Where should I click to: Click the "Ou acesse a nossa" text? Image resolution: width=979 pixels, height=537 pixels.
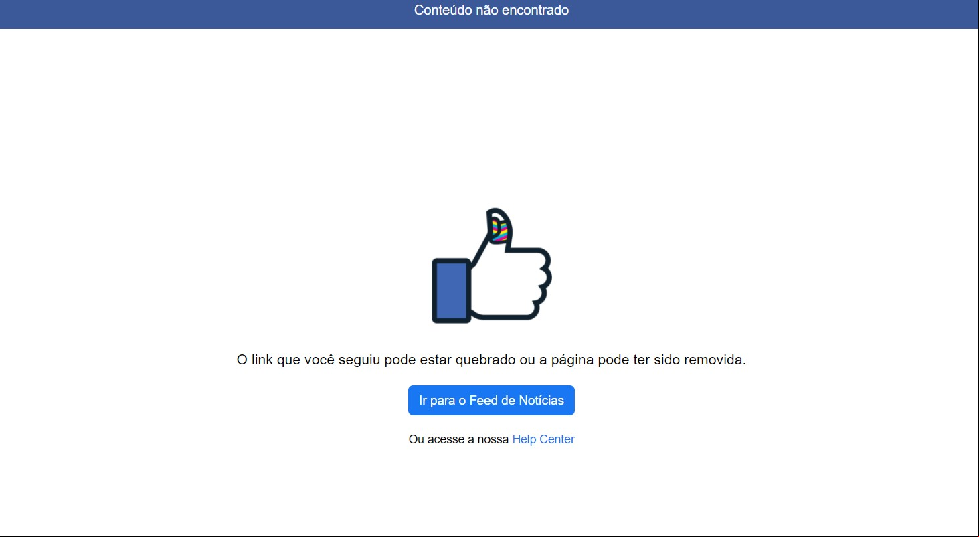point(458,439)
